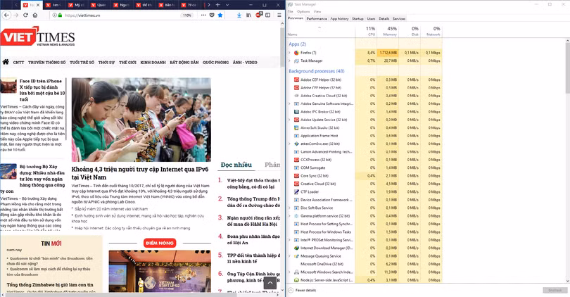The height and width of the screenshot is (297, 570).
Task: Expand the Firefox (7) process group
Action: 290,53
